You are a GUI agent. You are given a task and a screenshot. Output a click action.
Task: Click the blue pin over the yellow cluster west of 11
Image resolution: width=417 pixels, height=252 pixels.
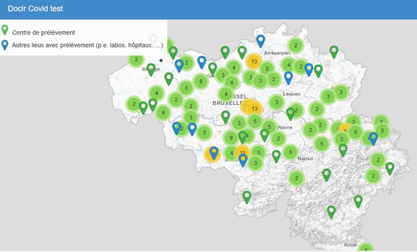point(214,153)
